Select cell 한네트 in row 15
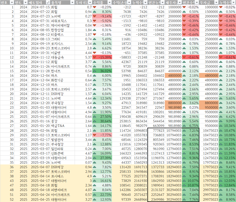 coord(62,71)
